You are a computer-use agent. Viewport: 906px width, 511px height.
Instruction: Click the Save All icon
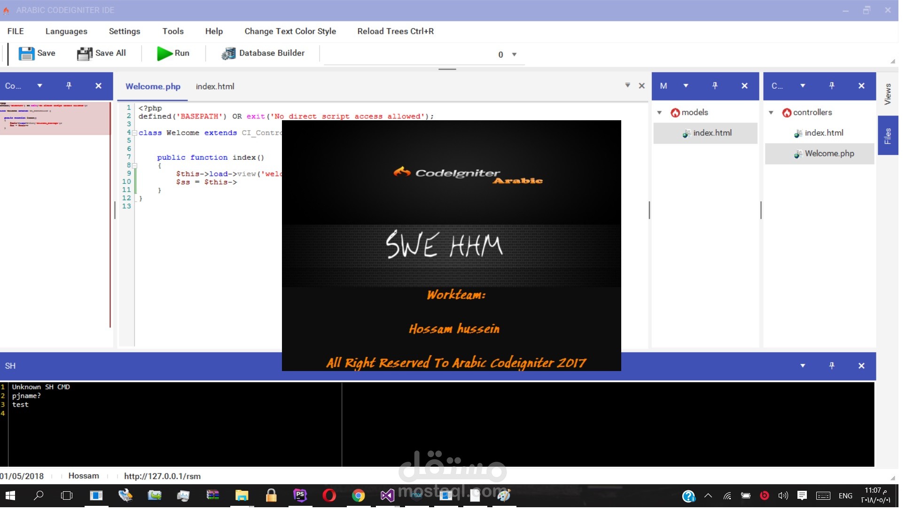coord(84,53)
